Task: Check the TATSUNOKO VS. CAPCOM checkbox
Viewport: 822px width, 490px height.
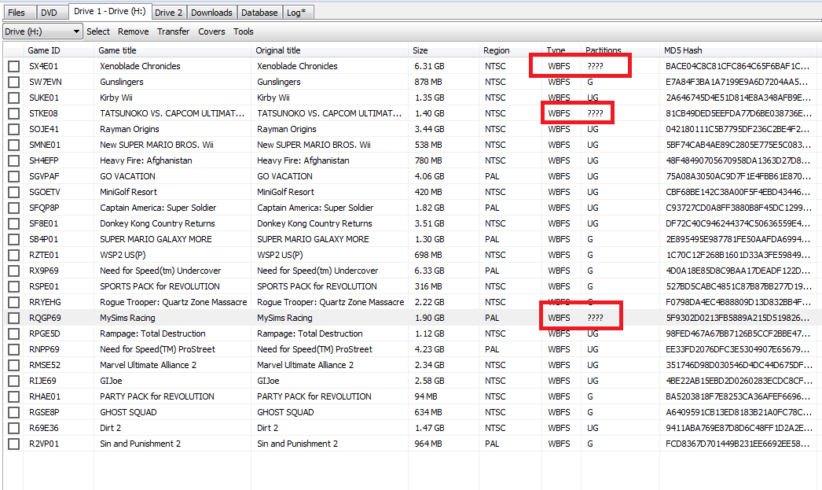Action: click(13, 113)
